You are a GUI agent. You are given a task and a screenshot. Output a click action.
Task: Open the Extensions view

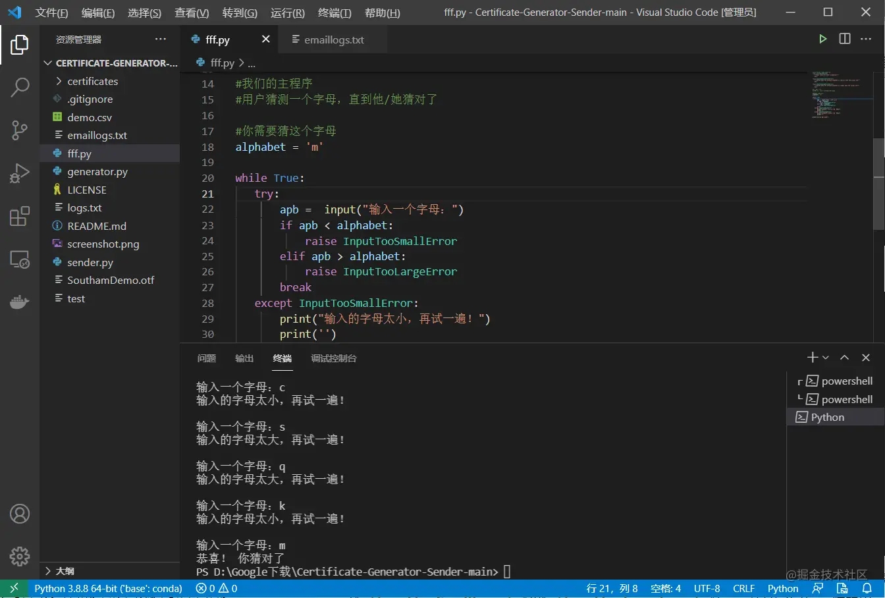(20, 216)
